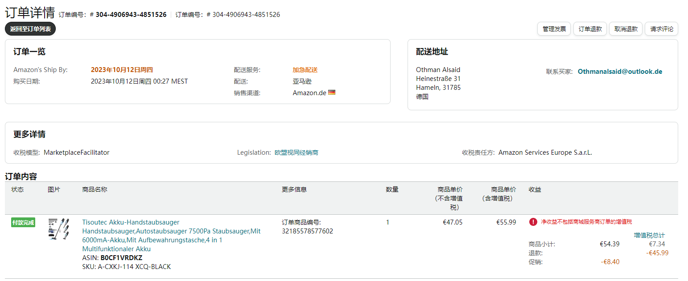Click the ASIN B0CF1VRDKZ text
The width and height of the screenshot is (688, 281).
point(121,258)
